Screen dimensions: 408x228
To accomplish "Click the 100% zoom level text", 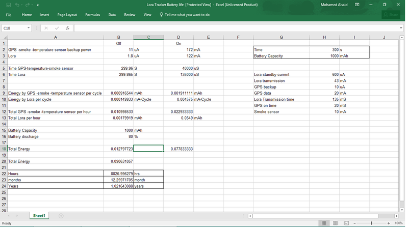I will pos(398,223).
